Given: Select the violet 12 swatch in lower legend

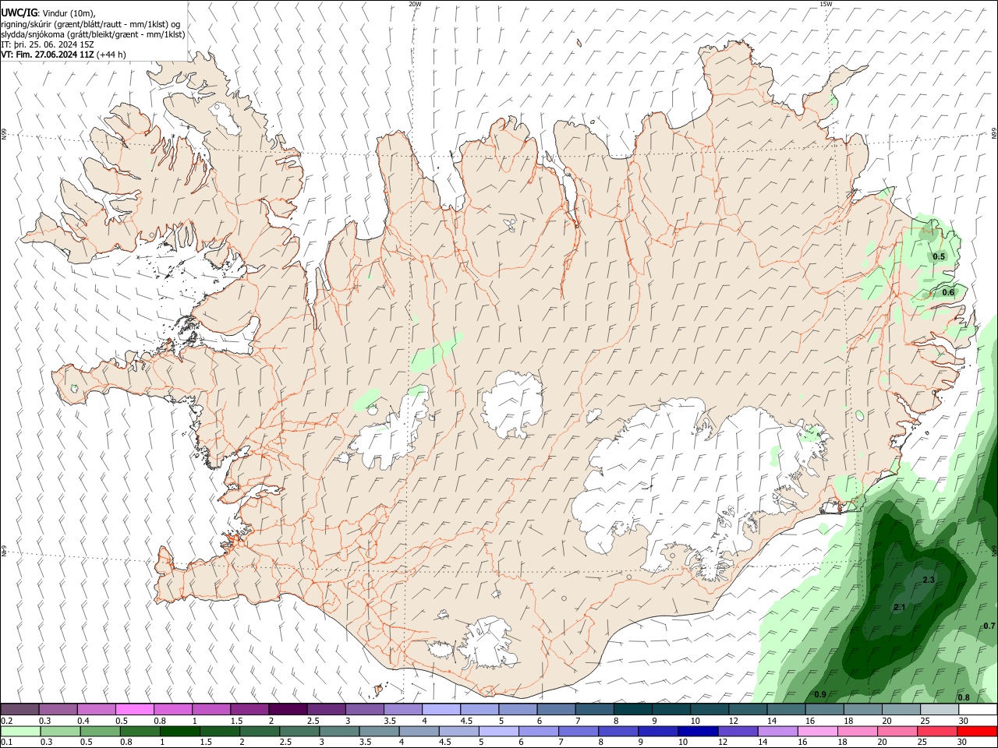Looking at the screenshot, I should [x=738, y=731].
